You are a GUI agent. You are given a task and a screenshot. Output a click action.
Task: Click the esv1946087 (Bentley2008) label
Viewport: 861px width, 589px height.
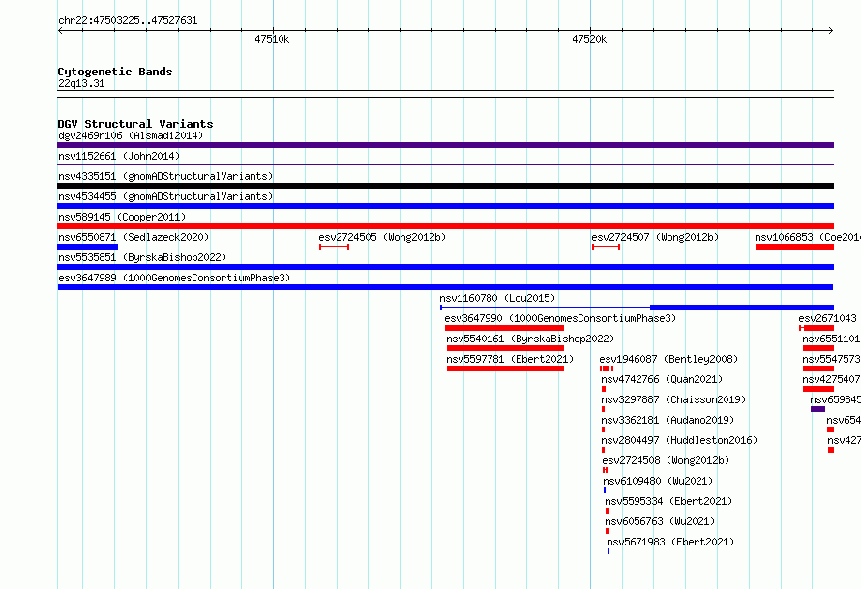point(668,359)
